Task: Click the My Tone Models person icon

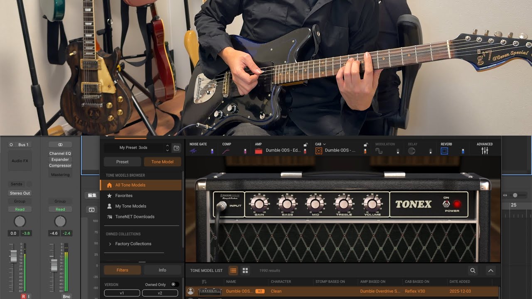Action: pyautogui.click(x=109, y=206)
